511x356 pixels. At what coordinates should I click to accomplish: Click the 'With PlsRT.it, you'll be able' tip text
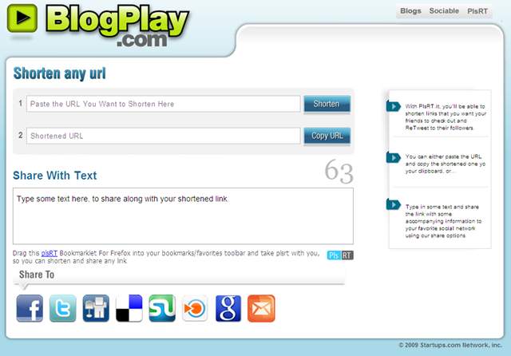(x=446, y=117)
